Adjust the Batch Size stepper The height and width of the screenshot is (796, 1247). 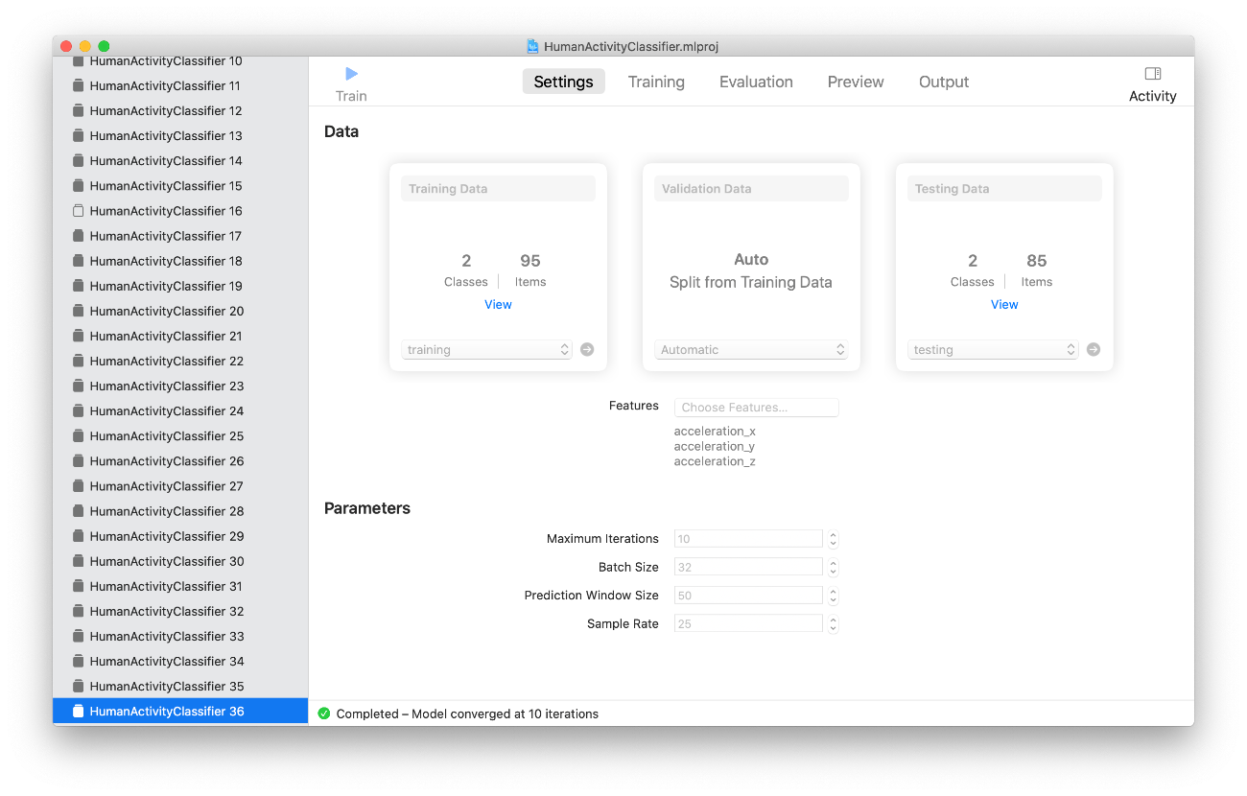point(834,568)
